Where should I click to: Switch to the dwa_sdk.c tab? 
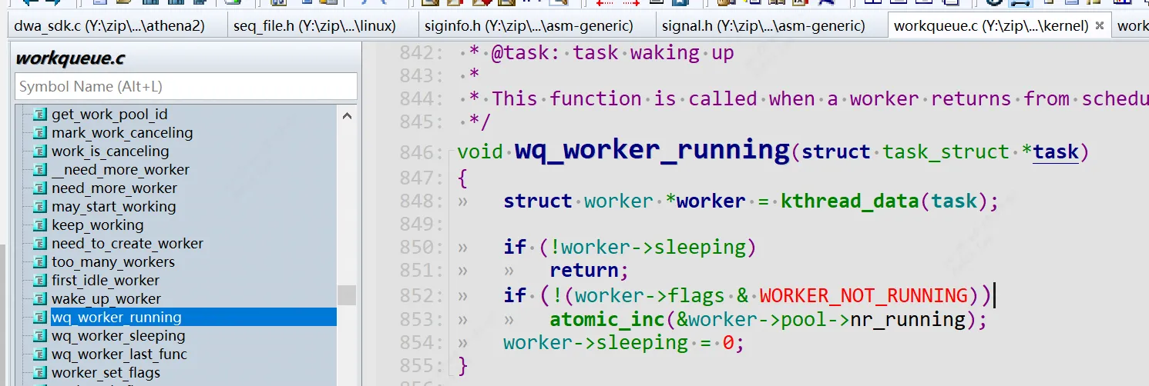click(x=109, y=26)
